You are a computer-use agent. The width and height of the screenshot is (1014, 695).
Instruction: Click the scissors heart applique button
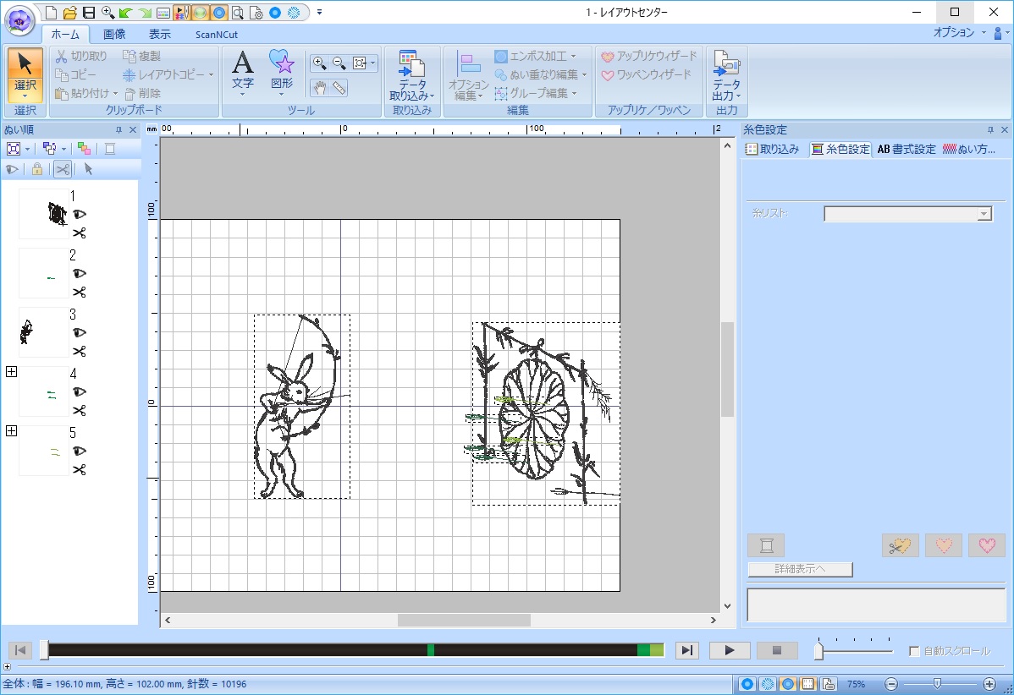tap(901, 546)
